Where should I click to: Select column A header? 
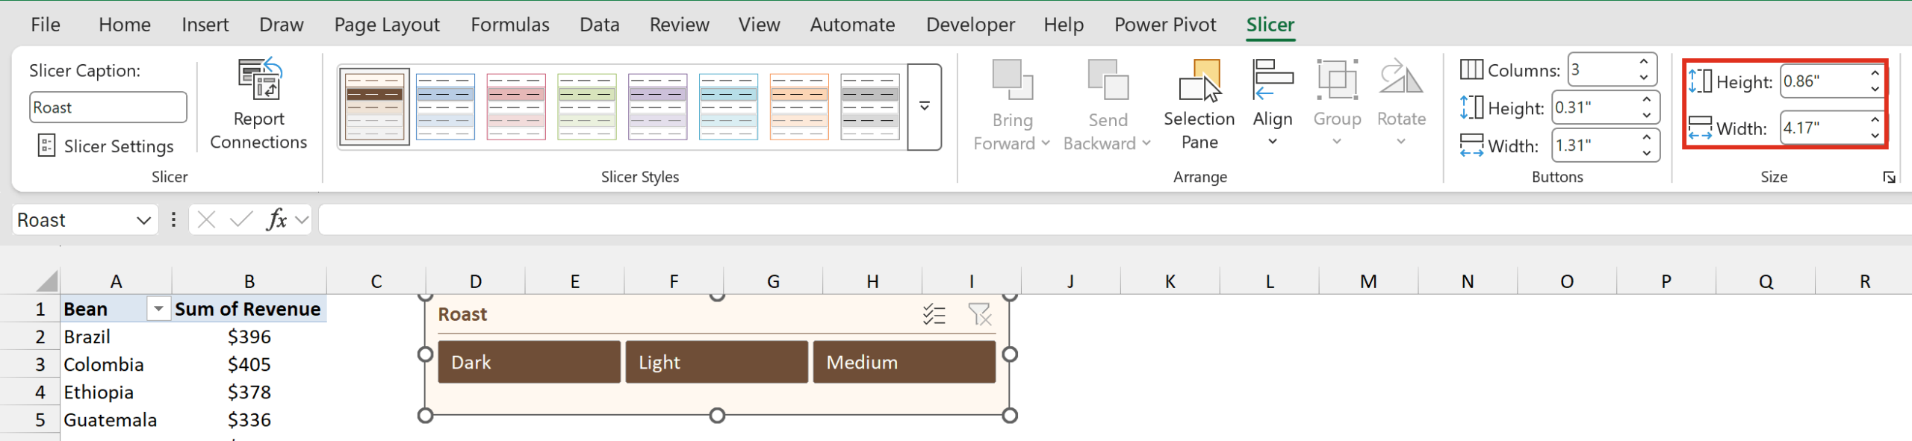116,281
